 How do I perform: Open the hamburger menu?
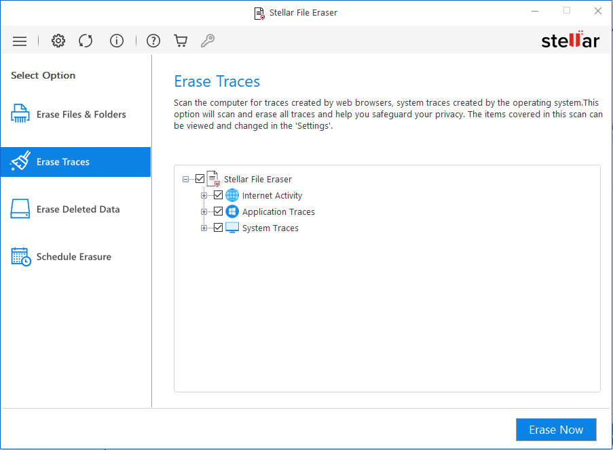point(20,41)
